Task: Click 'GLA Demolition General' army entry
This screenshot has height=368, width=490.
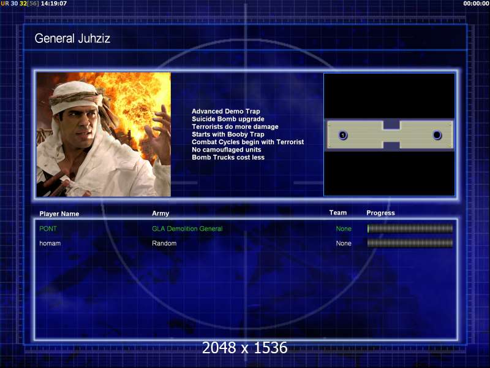Action: (187, 229)
